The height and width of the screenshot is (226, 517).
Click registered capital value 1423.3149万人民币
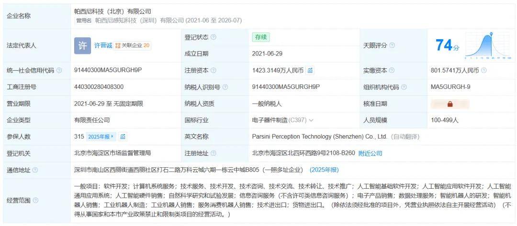point(278,70)
